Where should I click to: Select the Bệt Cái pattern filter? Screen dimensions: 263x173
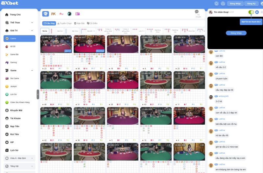57,31
